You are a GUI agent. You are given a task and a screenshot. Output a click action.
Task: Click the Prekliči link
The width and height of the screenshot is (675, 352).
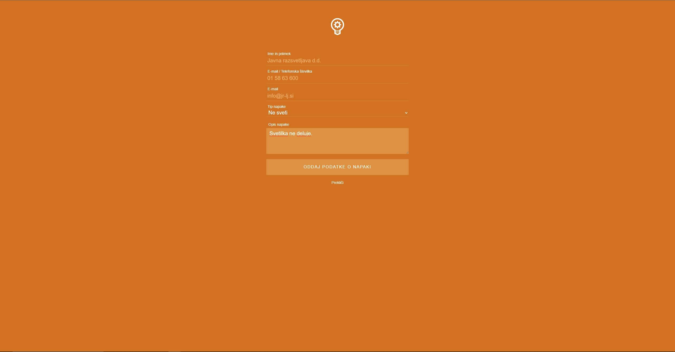tap(337, 183)
